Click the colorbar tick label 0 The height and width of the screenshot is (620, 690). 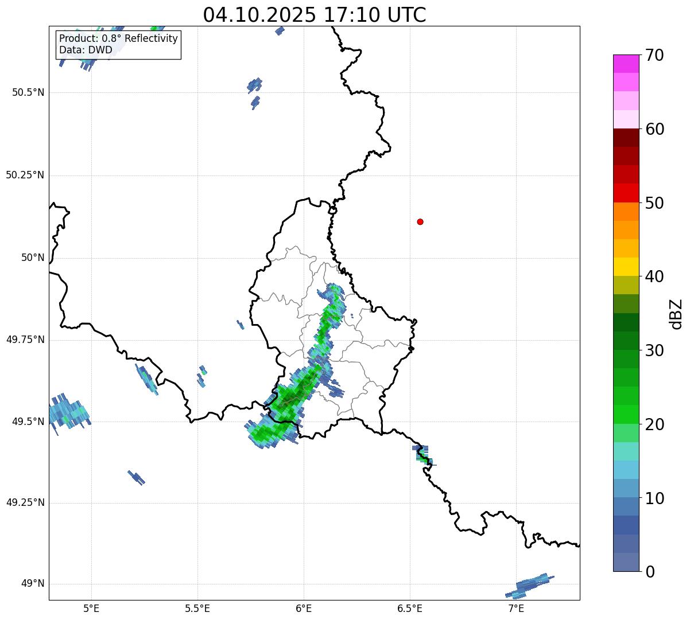click(x=650, y=572)
